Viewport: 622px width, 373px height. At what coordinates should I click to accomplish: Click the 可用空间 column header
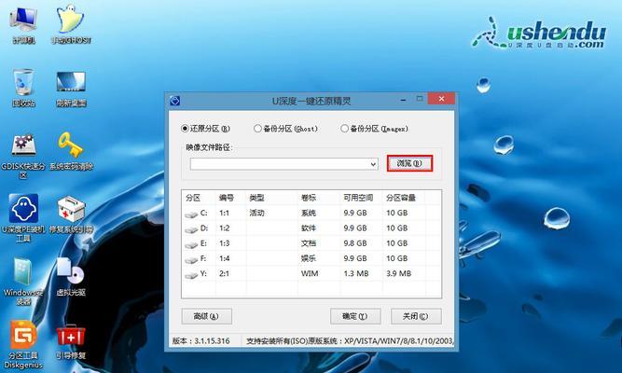[x=356, y=198]
